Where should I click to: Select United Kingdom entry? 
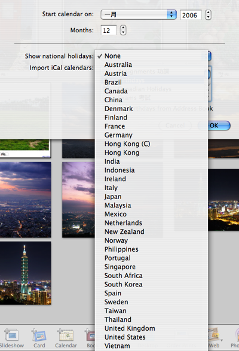[x=152, y=328]
